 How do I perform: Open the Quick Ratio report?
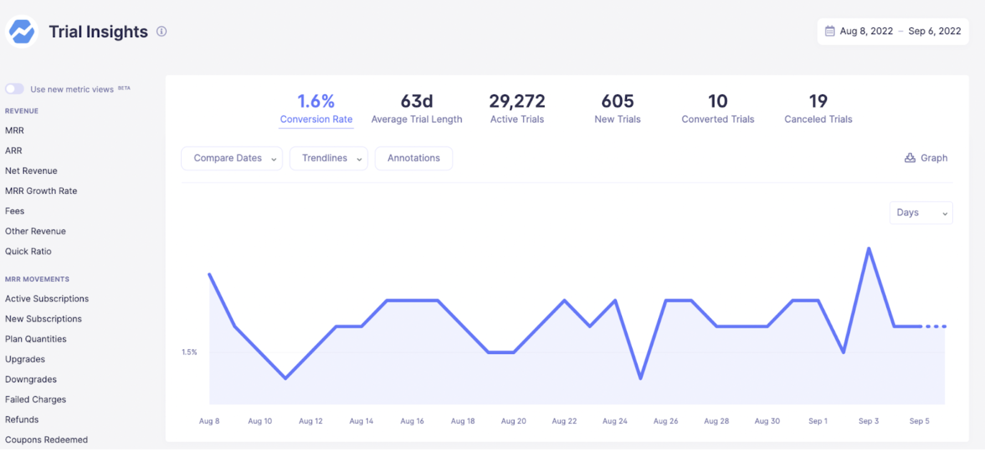point(28,251)
